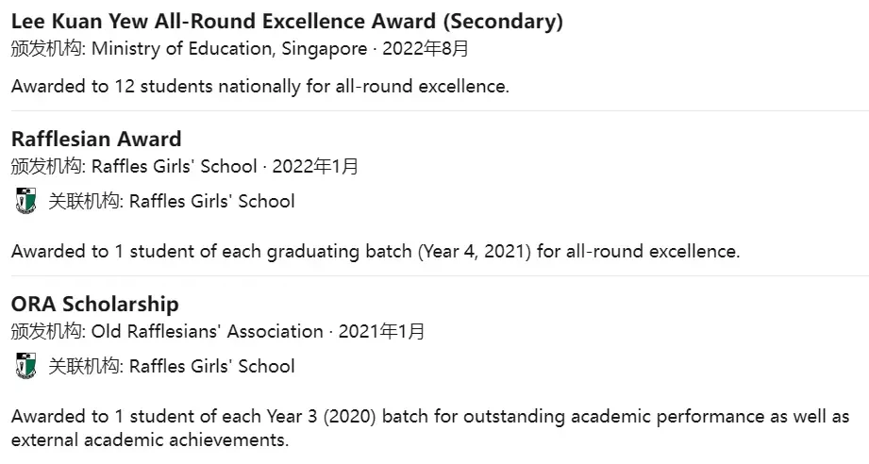
Task: Click the 'Awarded to 12 students nationally' description
Action: pyautogui.click(x=259, y=87)
